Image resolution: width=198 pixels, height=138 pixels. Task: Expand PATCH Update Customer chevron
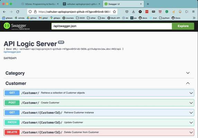point(191,122)
